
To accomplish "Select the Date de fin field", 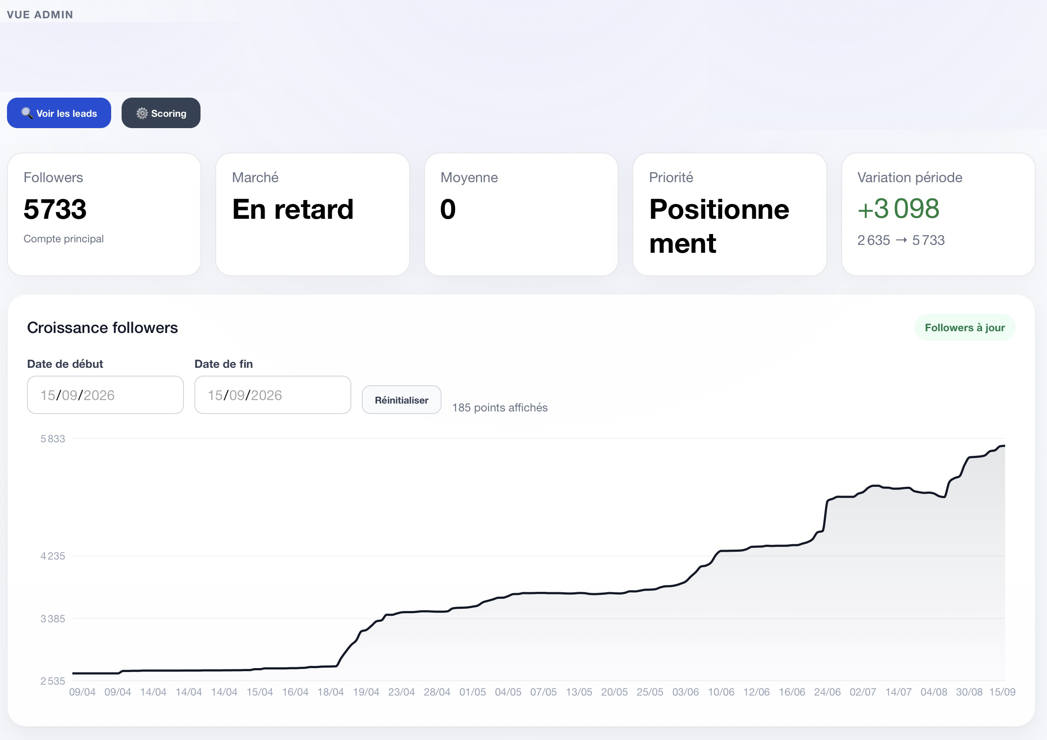I will (273, 395).
